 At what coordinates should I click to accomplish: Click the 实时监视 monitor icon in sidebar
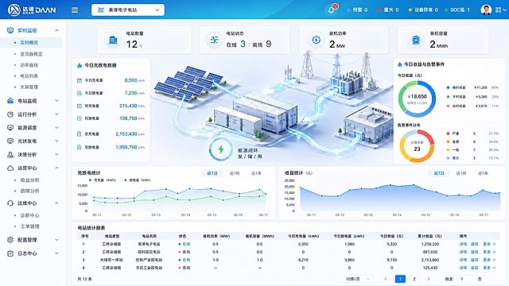[10, 30]
